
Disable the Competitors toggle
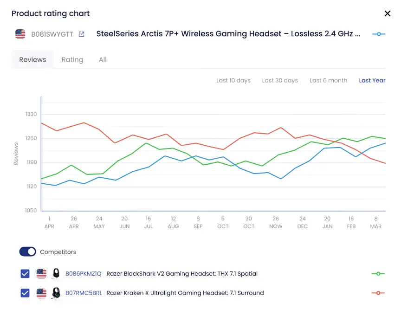click(x=27, y=252)
